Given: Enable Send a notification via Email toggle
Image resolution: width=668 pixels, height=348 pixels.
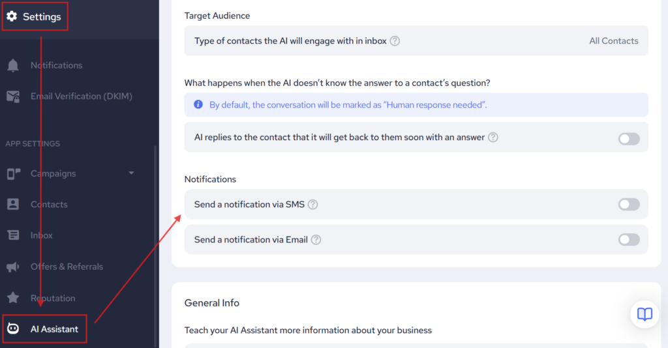Looking at the screenshot, I should (x=629, y=240).
